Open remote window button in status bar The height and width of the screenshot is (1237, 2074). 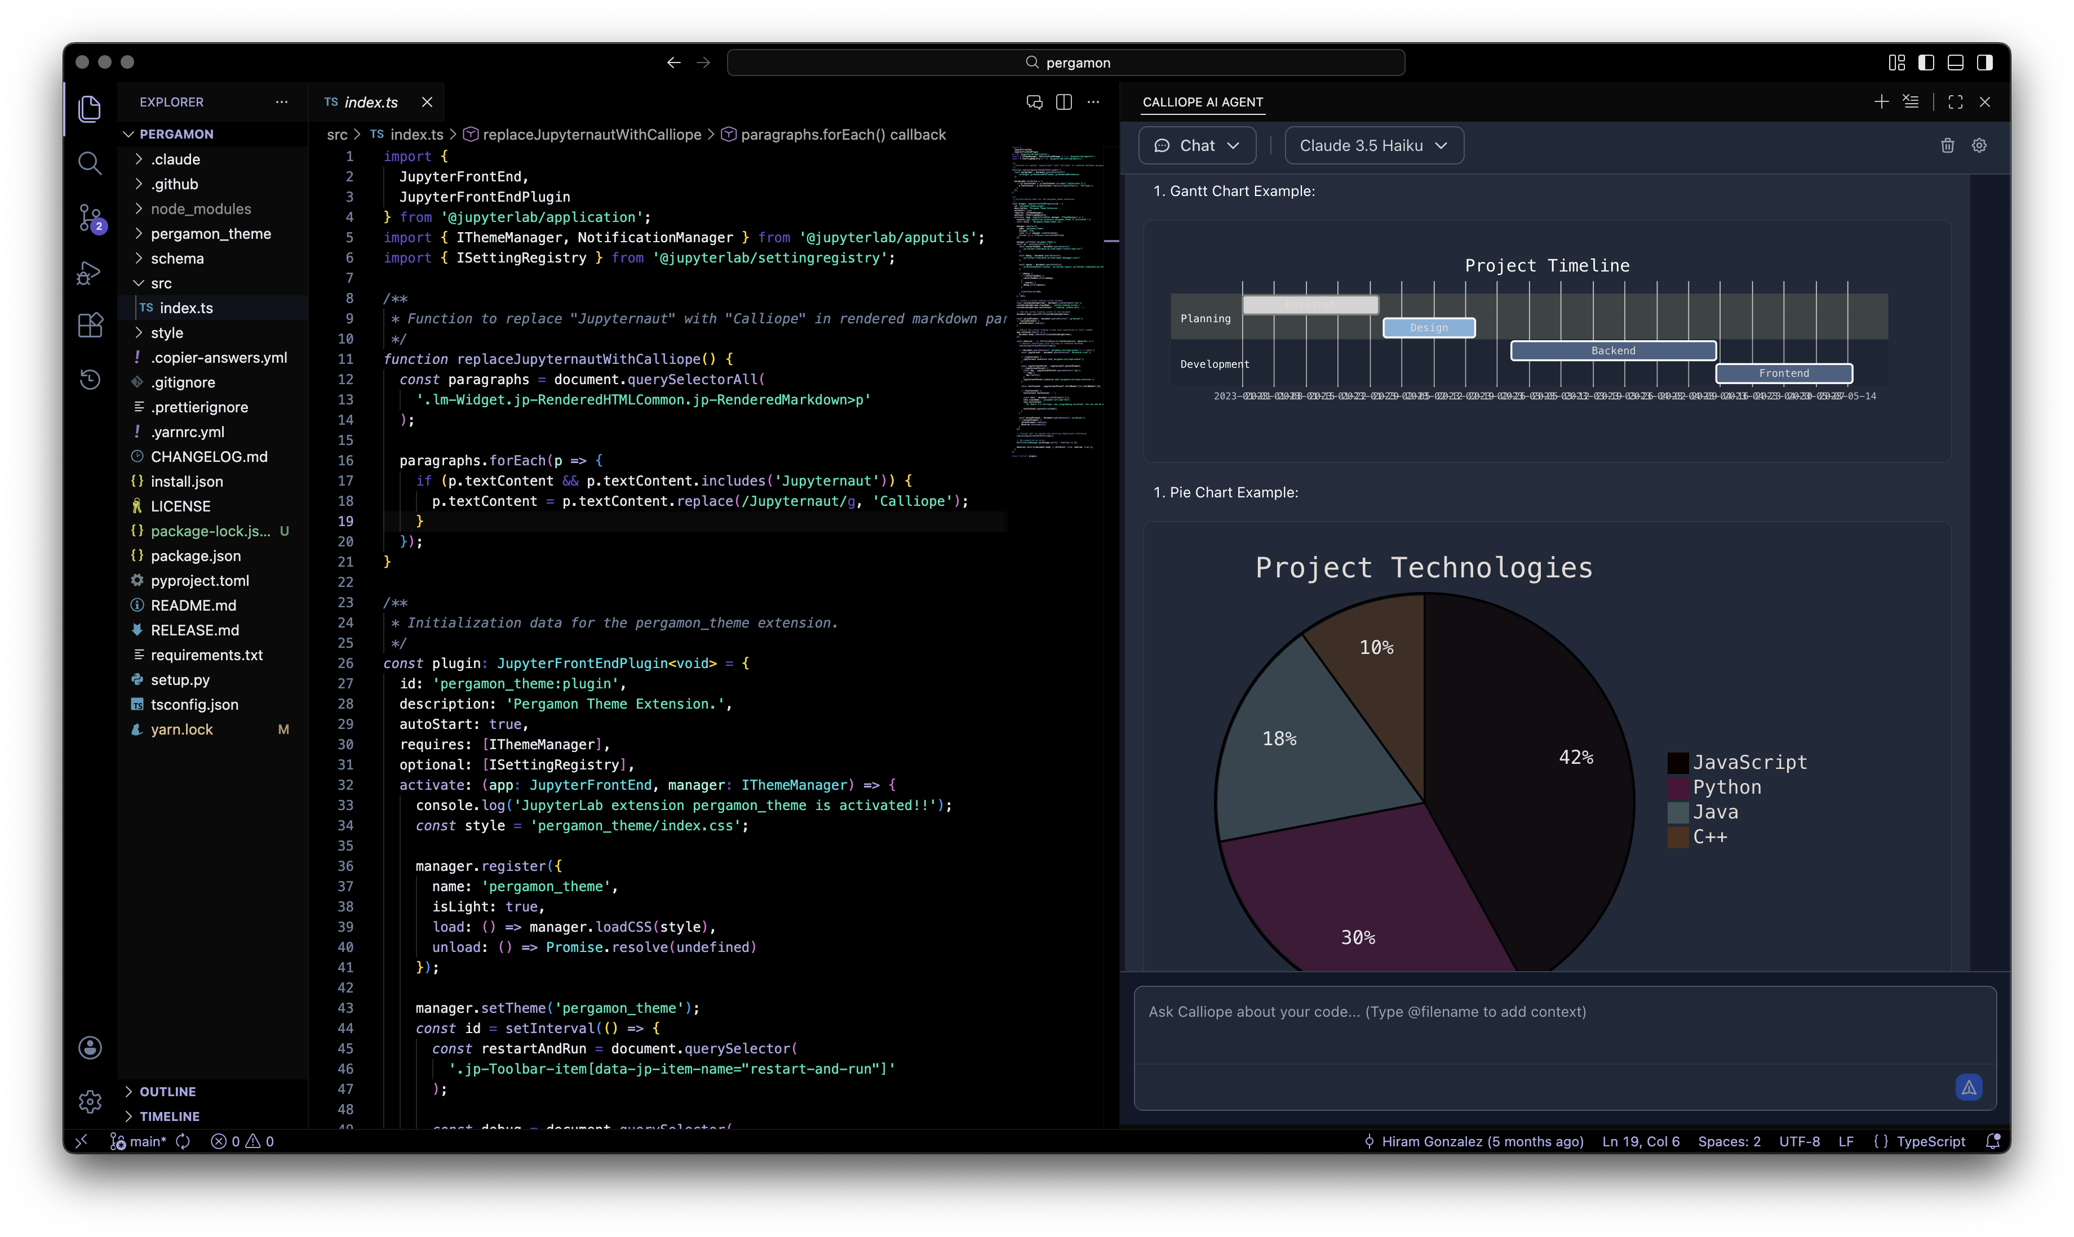[x=82, y=1141]
